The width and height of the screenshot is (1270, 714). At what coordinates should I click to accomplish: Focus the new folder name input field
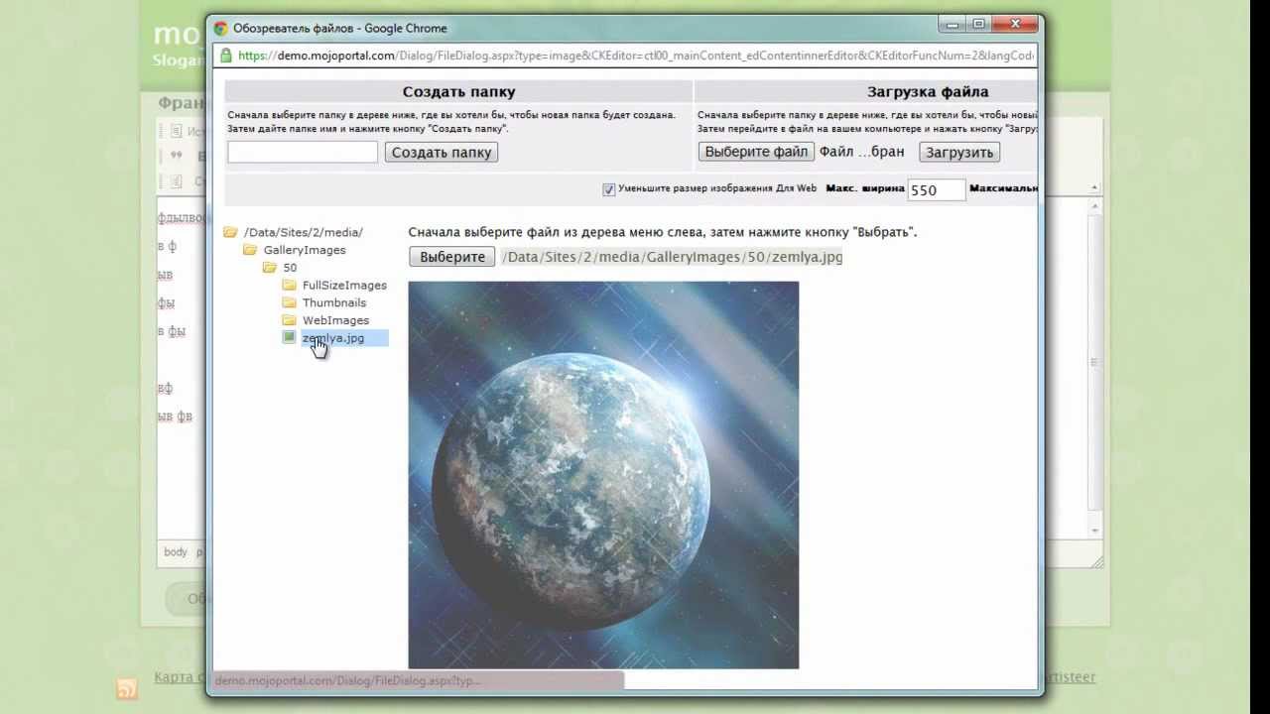[303, 152]
